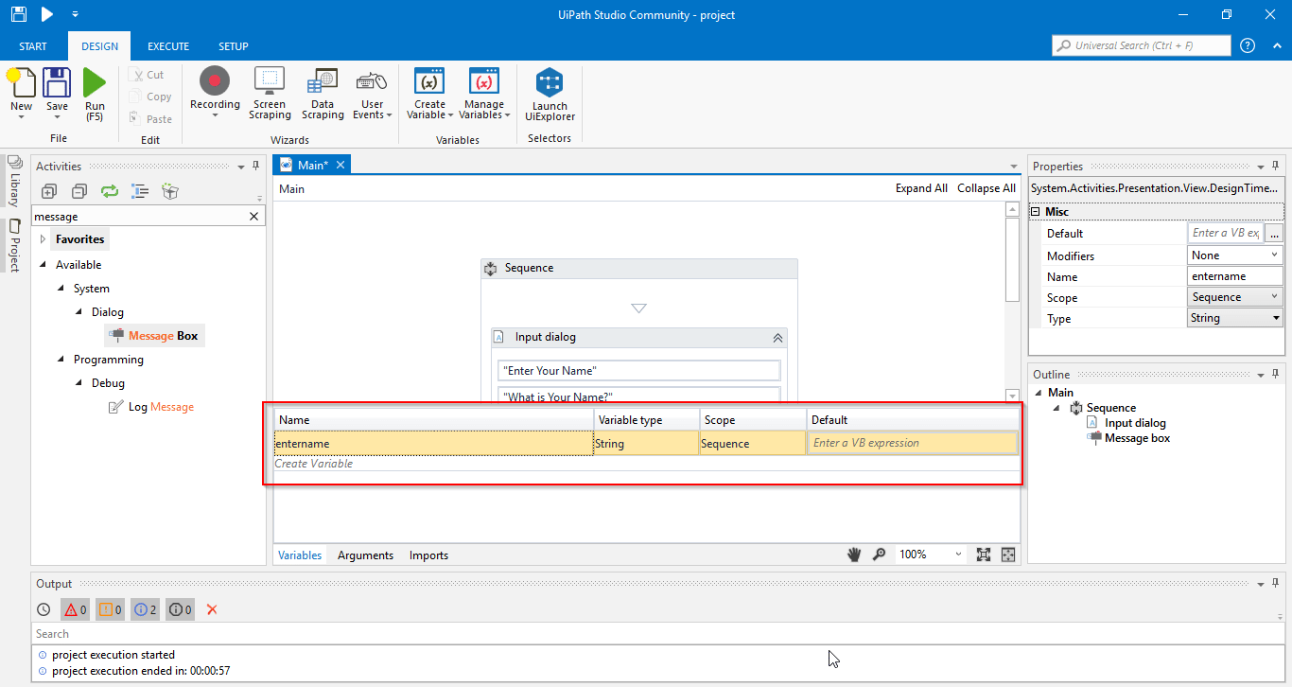1292x687 pixels.
Task: Collapse the Input dialog activity
Action: (777, 337)
